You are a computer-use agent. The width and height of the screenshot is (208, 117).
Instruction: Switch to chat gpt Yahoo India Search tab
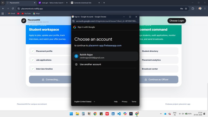tap(53, 3)
